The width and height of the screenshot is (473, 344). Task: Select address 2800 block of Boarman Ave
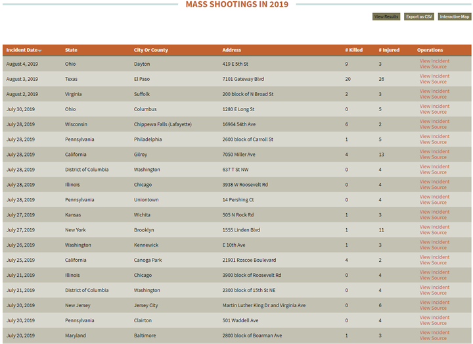(252, 336)
